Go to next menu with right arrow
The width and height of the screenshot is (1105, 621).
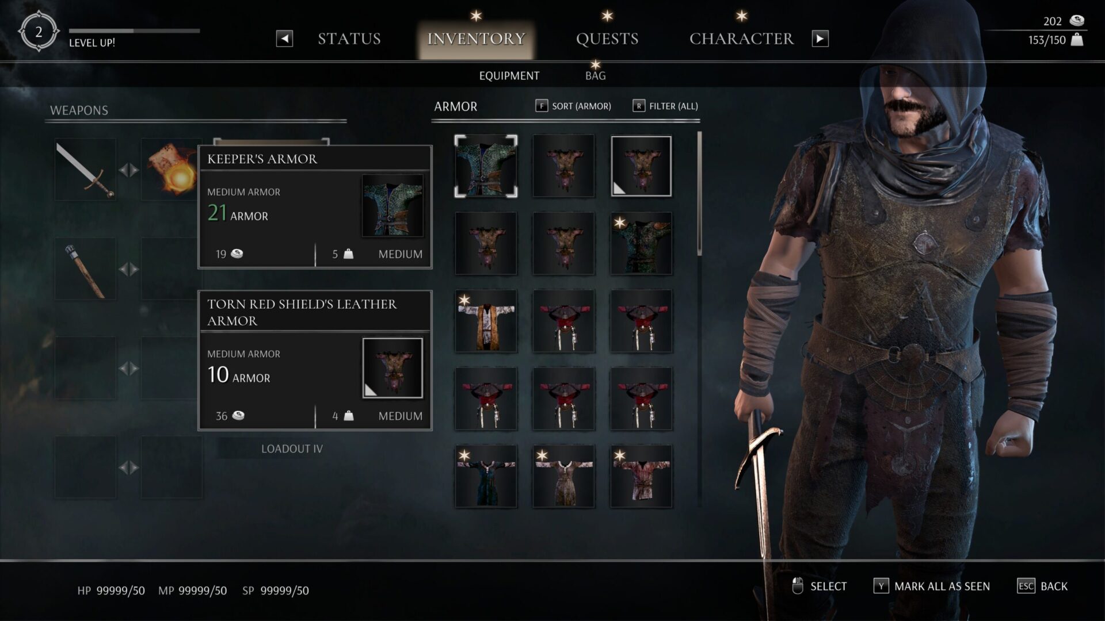pyautogui.click(x=820, y=39)
